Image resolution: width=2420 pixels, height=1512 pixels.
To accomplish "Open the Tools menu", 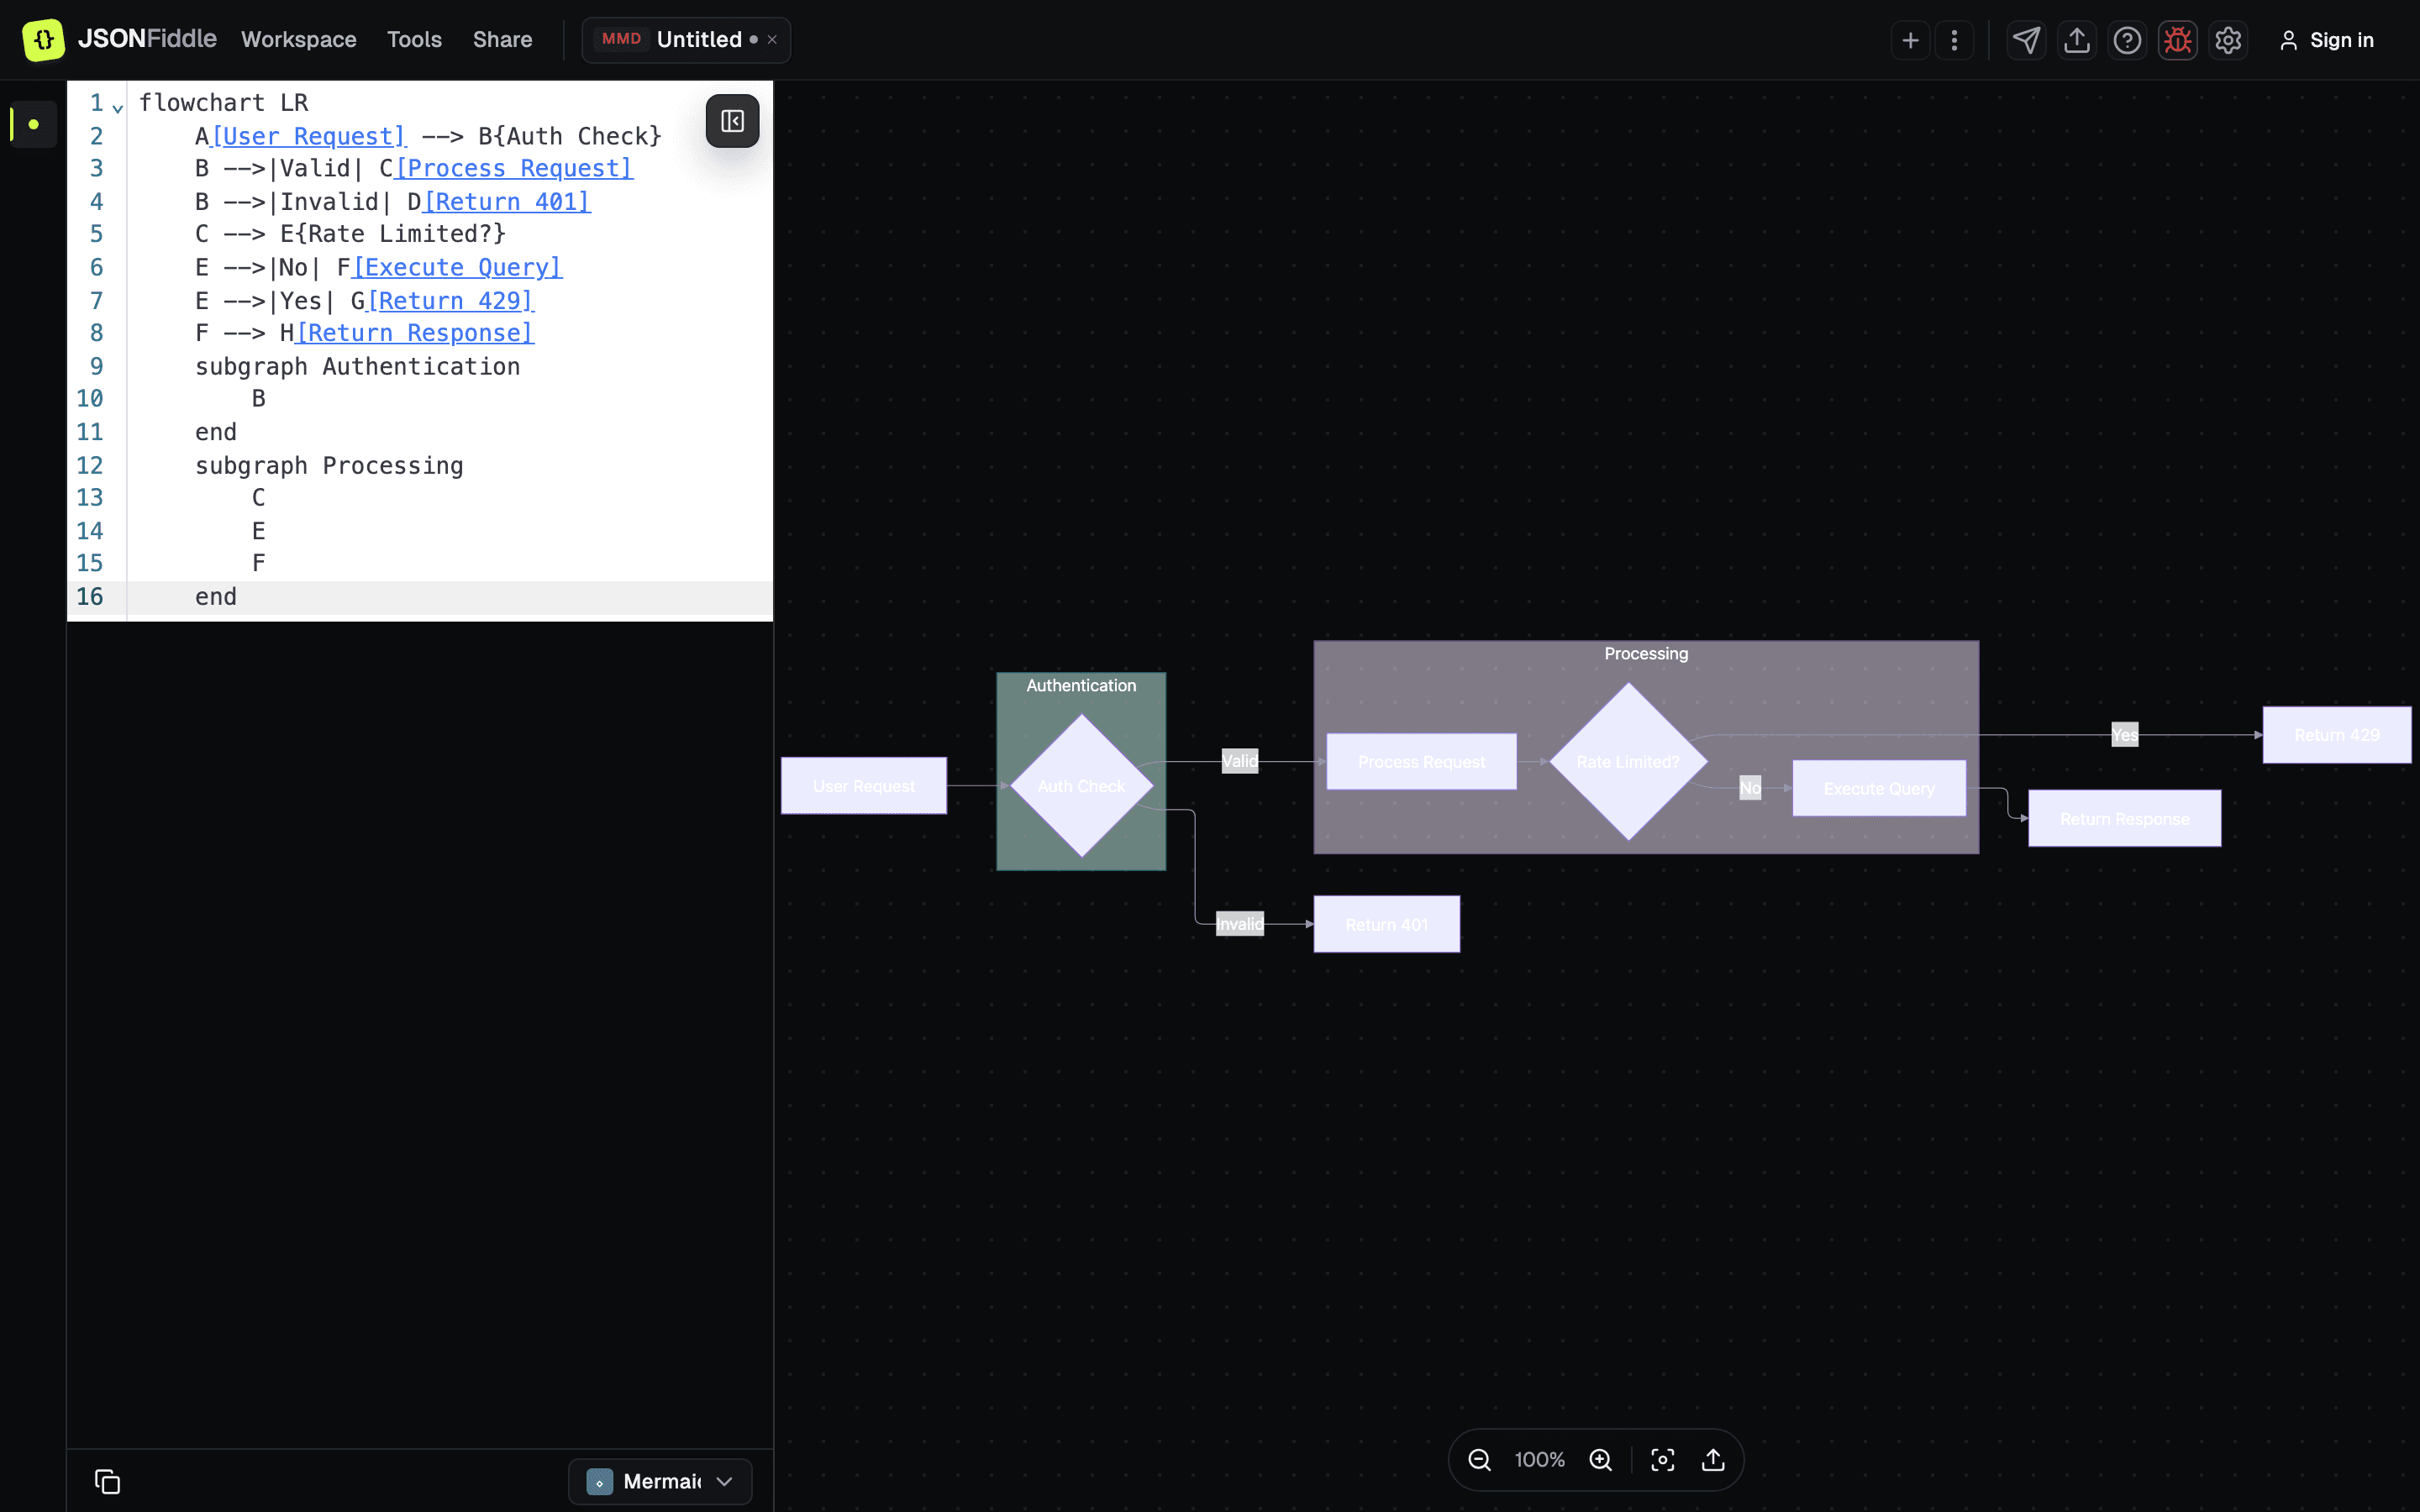I will tap(414, 40).
